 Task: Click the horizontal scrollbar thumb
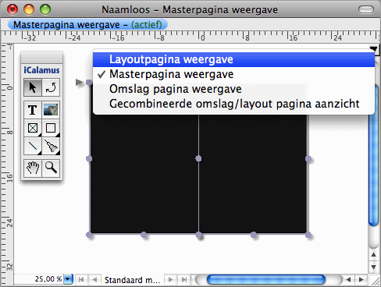(266, 280)
